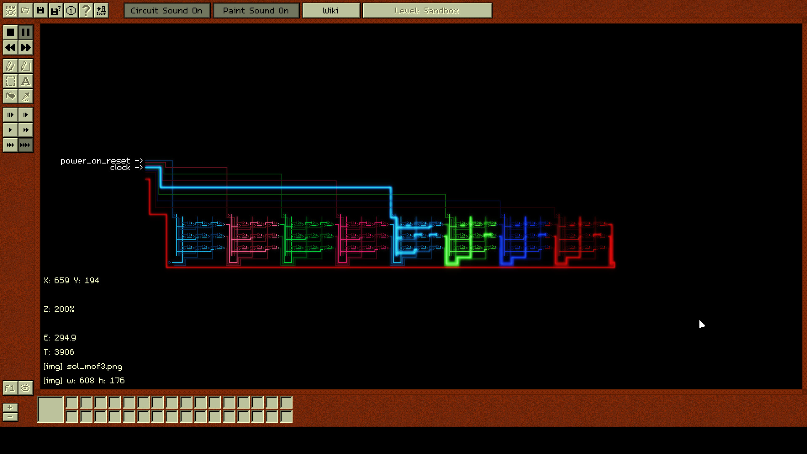
Task: Toggle the eye preview button
Action: click(x=25, y=388)
